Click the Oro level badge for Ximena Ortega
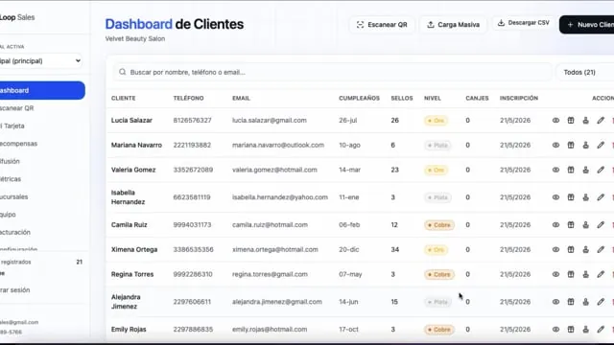 [436, 249]
